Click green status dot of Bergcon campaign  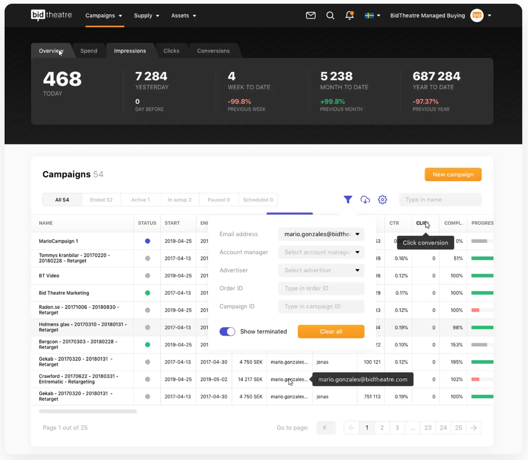coord(147,345)
